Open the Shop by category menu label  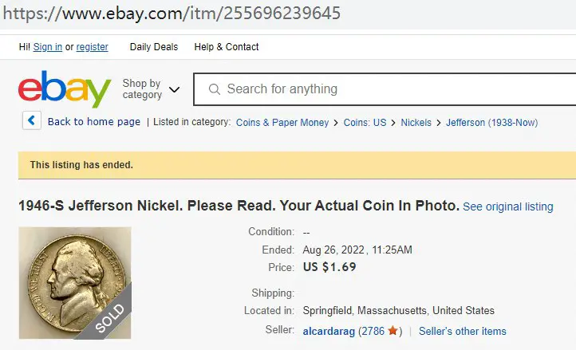[x=142, y=88]
